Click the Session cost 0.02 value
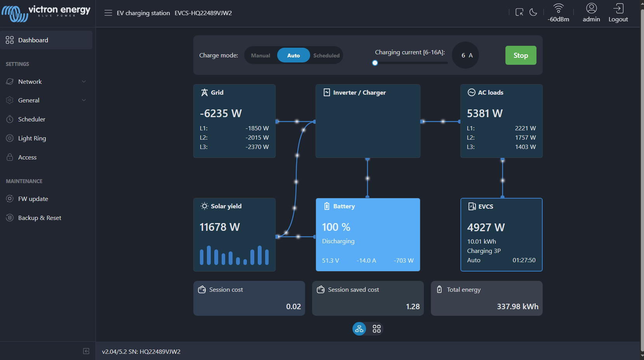This screenshot has width=644, height=360. (x=293, y=306)
